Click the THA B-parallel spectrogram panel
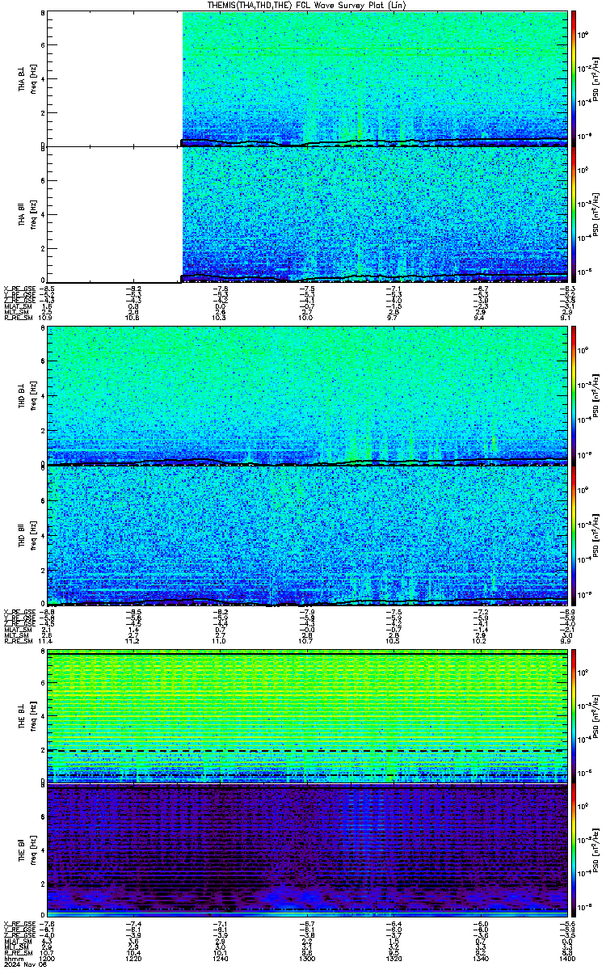 click(x=308, y=214)
